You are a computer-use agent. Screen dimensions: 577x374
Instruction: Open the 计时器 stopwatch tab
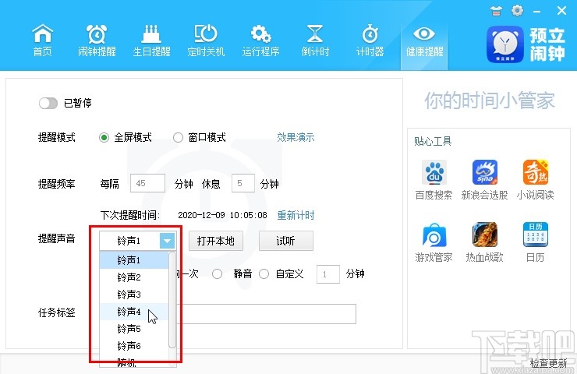tap(370, 41)
